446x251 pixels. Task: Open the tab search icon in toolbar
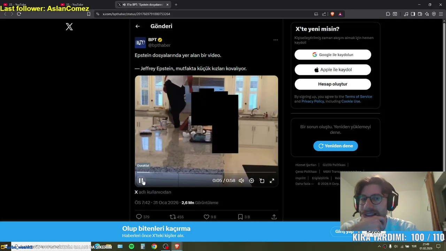(x=395, y=14)
